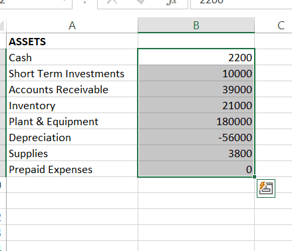Image resolution: width=292 pixels, height=251 pixels.
Task: Click the cell containing 2200
Action: click(x=196, y=57)
